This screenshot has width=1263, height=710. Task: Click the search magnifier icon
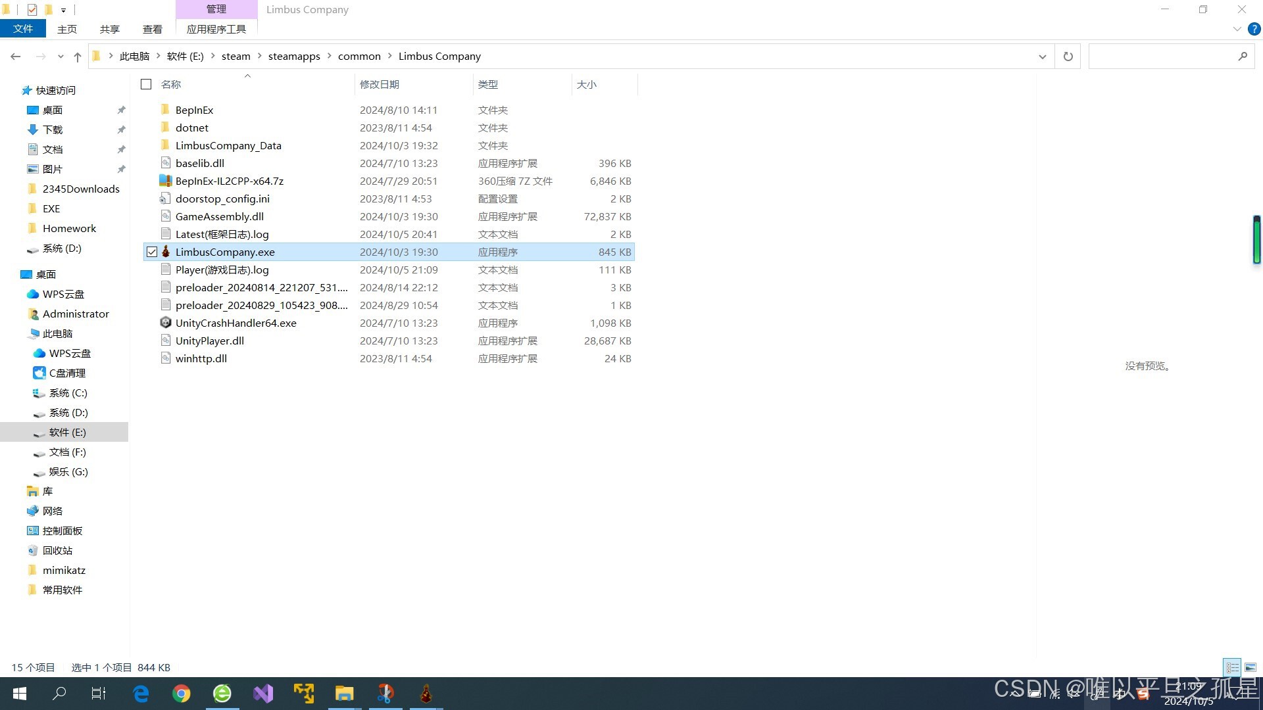pos(1242,57)
